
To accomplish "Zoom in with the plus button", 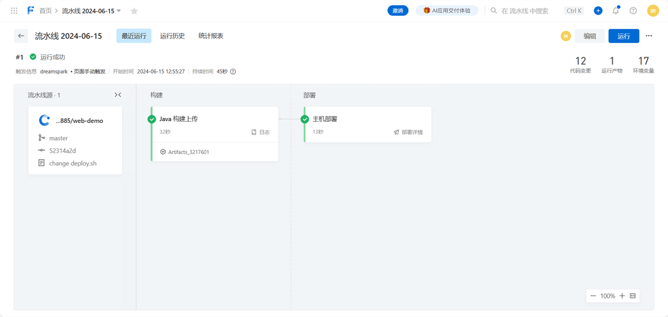I will click(622, 295).
